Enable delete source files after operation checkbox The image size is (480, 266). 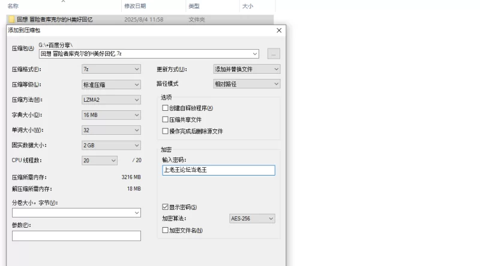pyautogui.click(x=166, y=131)
